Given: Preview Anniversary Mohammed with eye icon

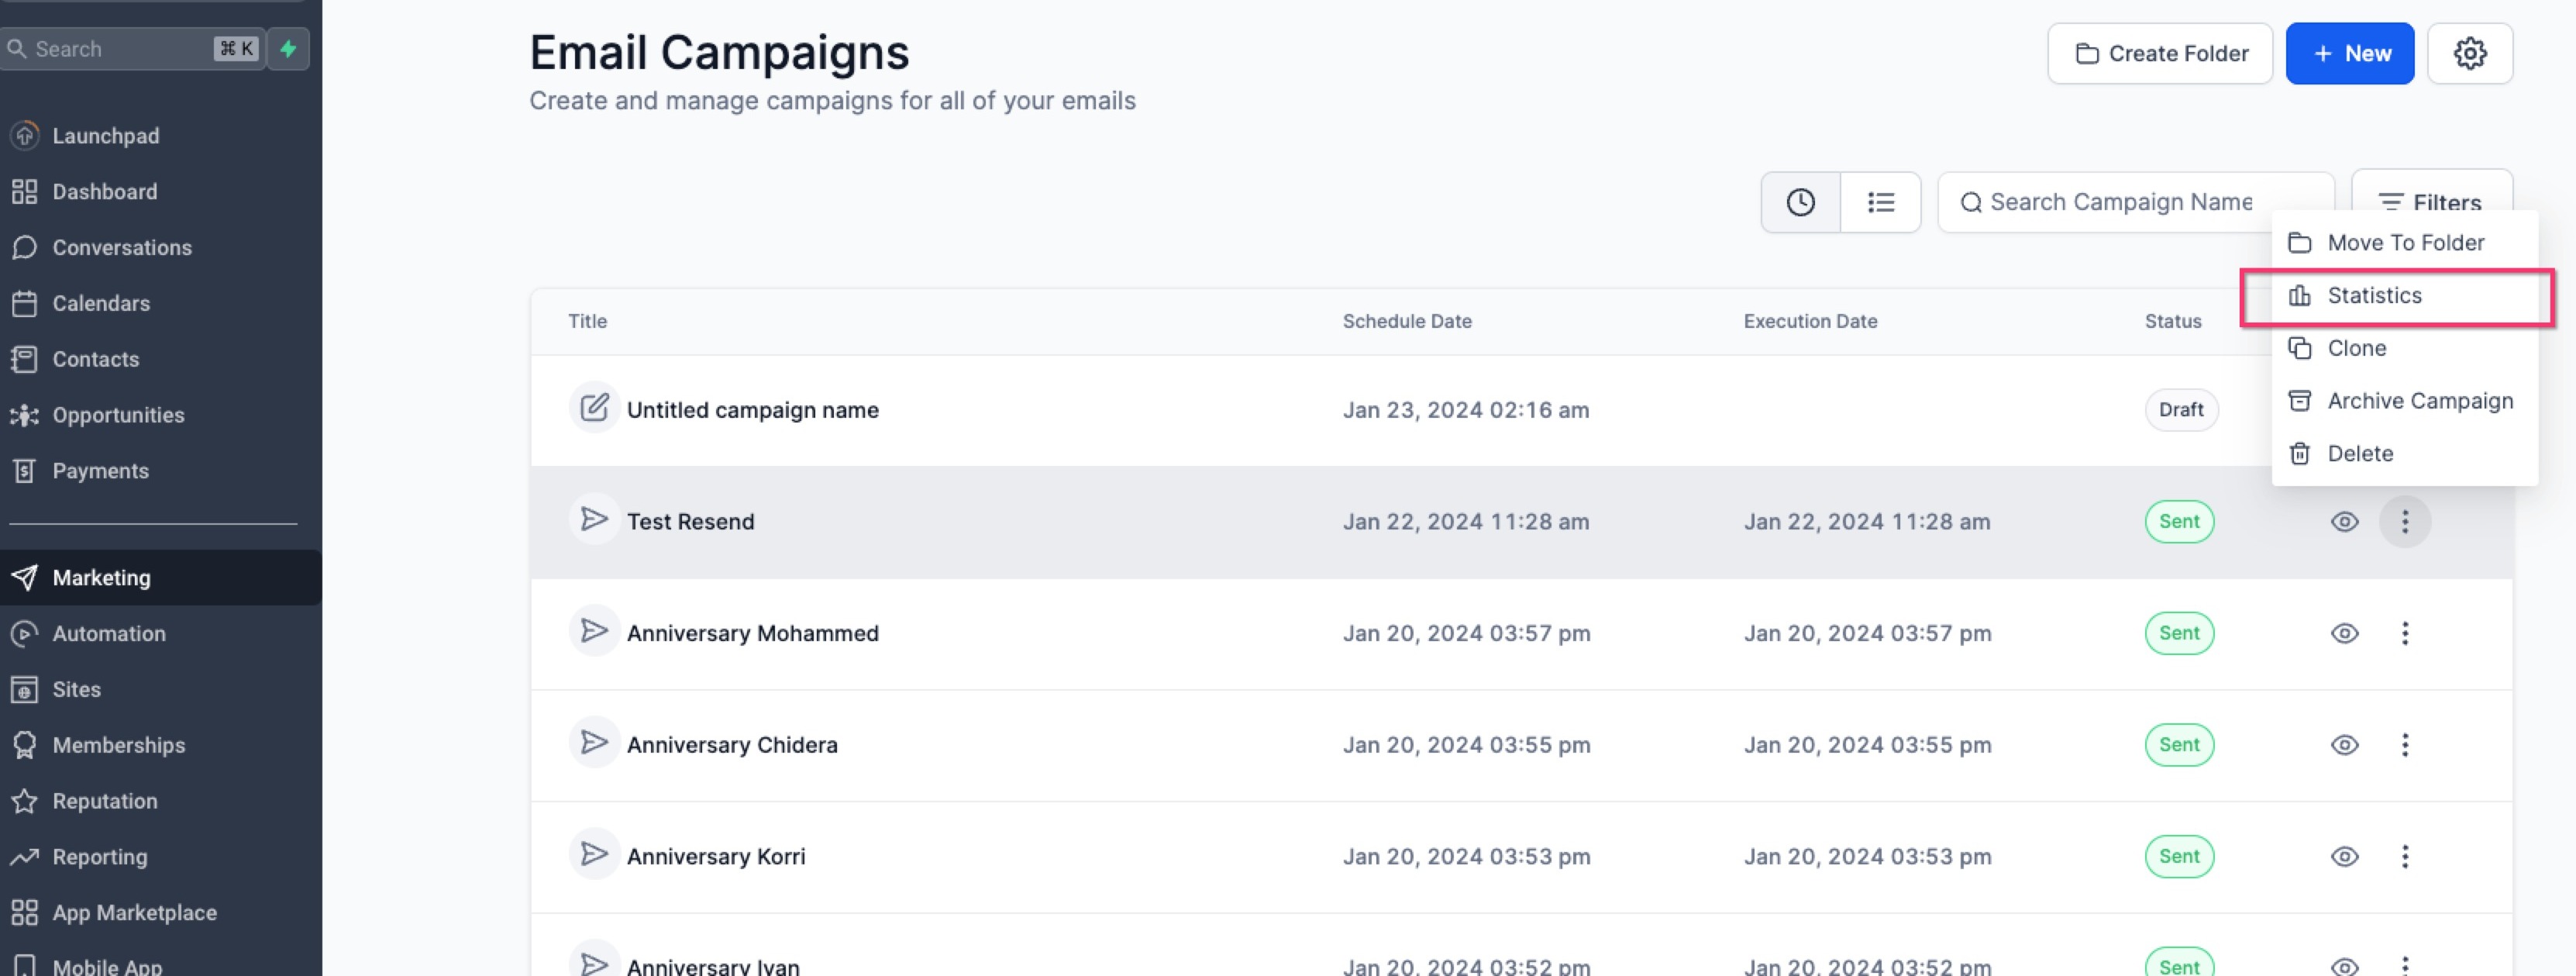Looking at the screenshot, I should (2344, 633).
